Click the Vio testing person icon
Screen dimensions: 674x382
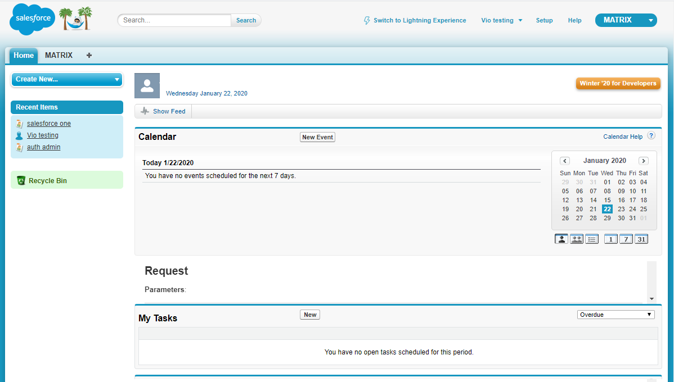click(19, 135)
